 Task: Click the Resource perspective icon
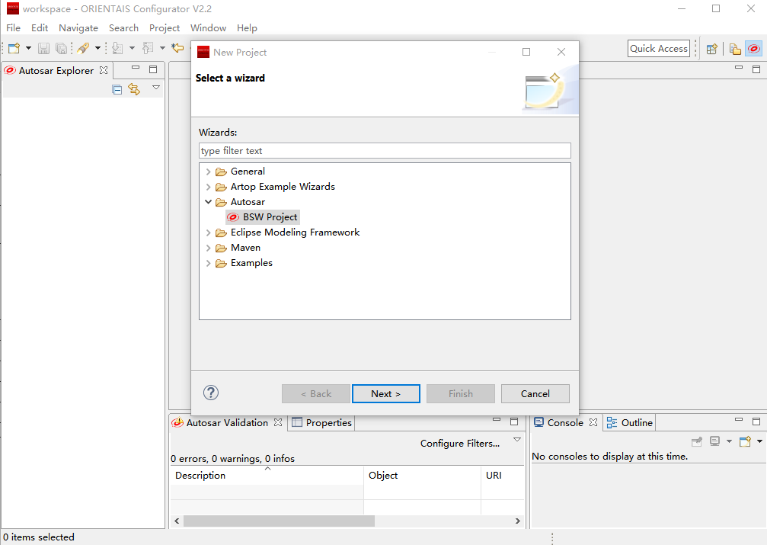pos(735,49)
